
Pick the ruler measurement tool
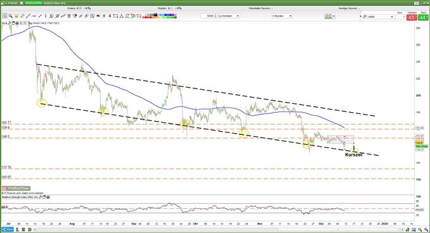pyautogui.click(x=23, y=16)
